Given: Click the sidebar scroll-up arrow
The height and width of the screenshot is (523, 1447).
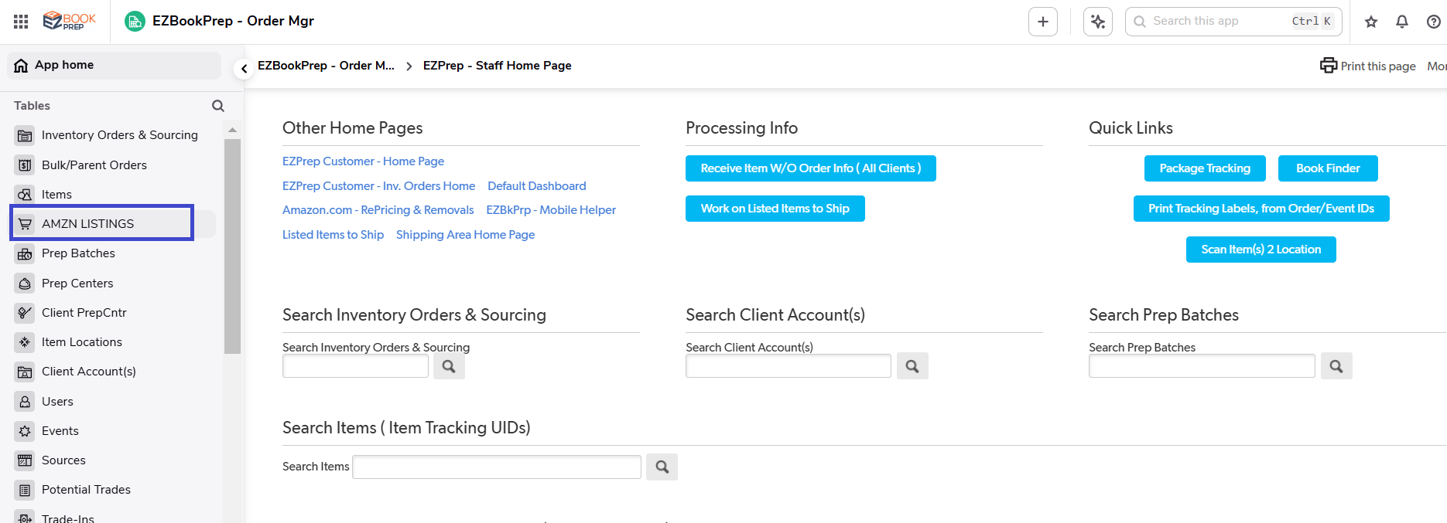Looking at the screenshot, I should [x=232, y=130].
